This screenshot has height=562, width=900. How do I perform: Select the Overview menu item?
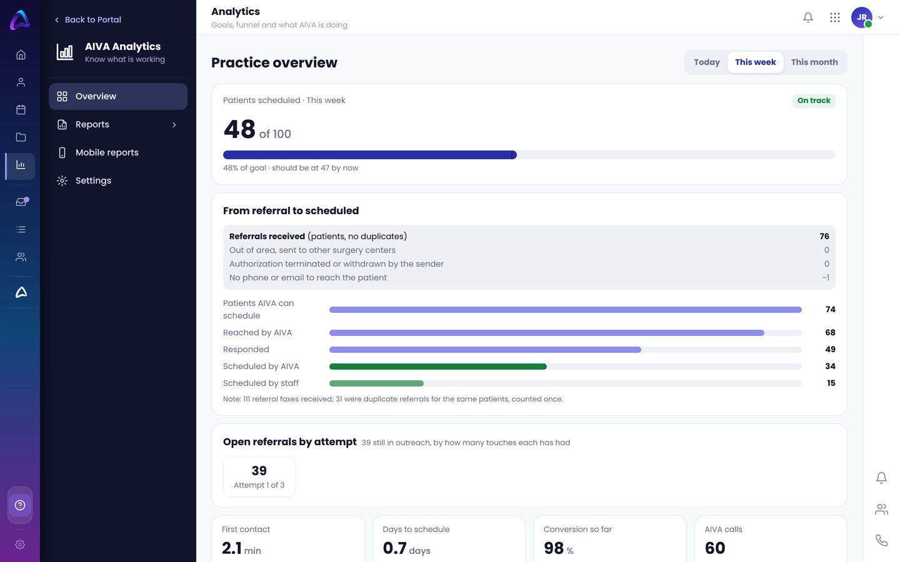click(118, 97)
